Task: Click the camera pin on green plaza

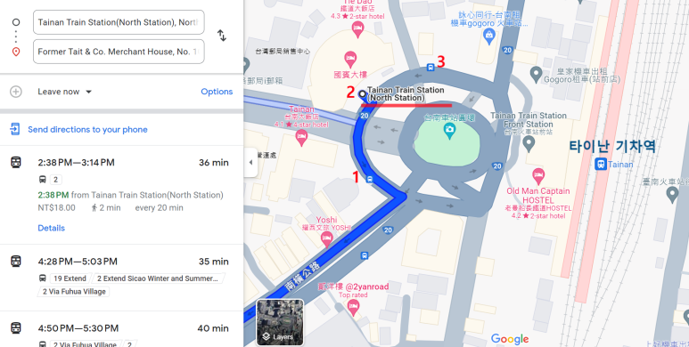Action: 449,131
